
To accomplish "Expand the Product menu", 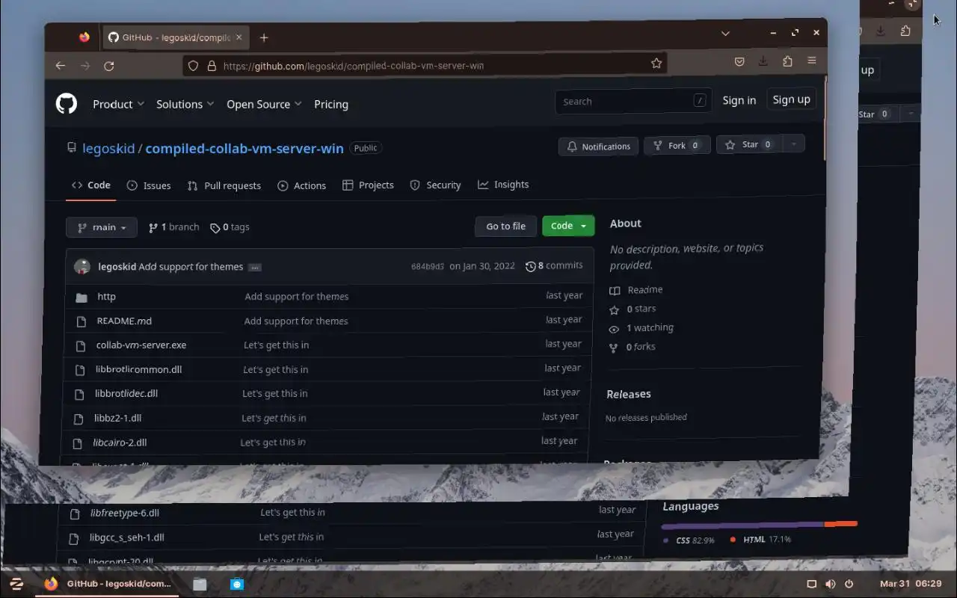I will [118, 104].
